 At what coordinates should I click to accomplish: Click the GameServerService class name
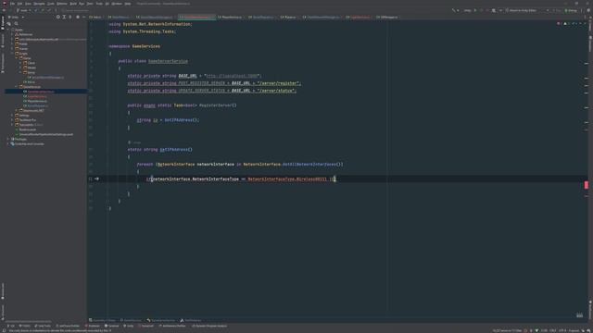click(x=168, y=61)
